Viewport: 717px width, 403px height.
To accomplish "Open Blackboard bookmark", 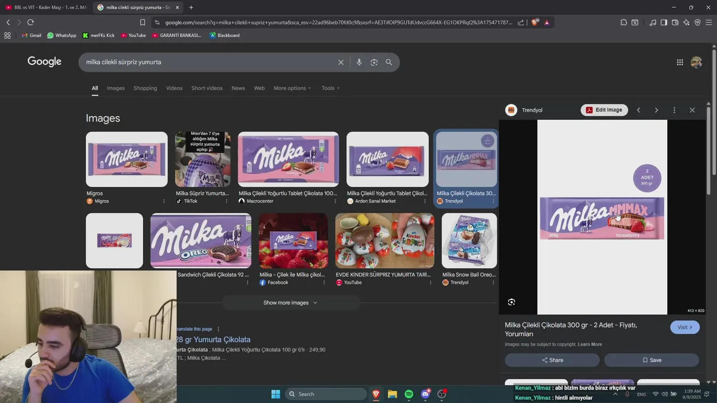I will click(x=224, y=35).
